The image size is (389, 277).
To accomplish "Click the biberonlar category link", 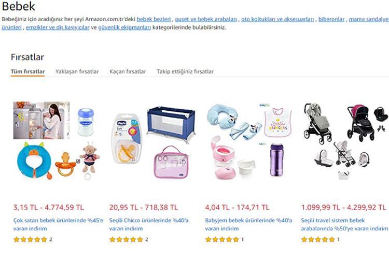I will pos(331,19).
